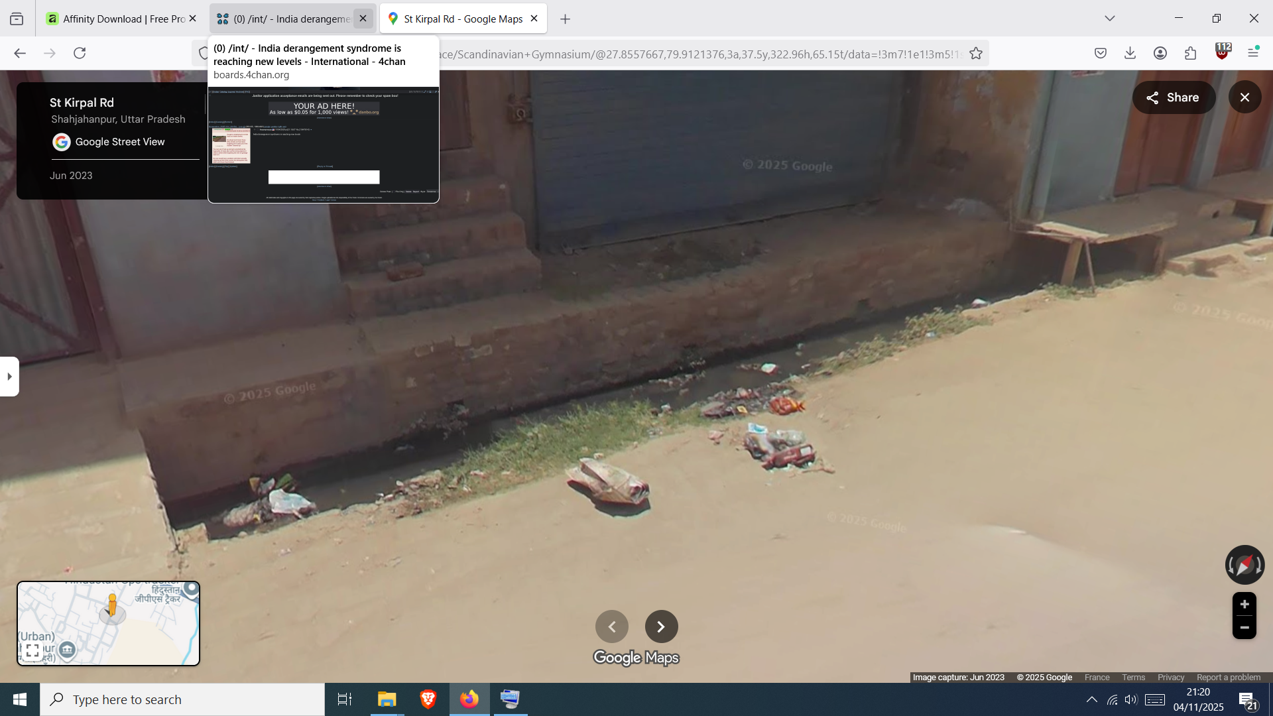
Task: Click the Pegman on the minimap
Action: pos(112,605)
